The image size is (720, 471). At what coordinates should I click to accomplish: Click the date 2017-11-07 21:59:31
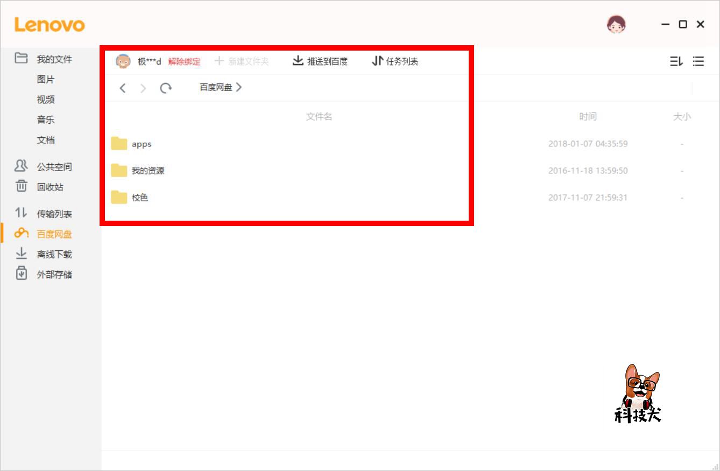pos(588,198)
